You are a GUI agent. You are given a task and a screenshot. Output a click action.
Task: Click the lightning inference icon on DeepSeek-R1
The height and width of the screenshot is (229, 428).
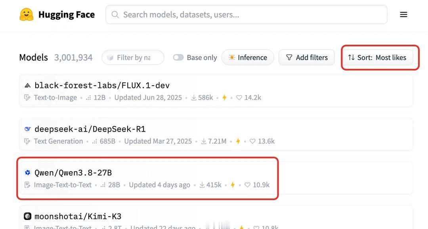coord(238,141)
